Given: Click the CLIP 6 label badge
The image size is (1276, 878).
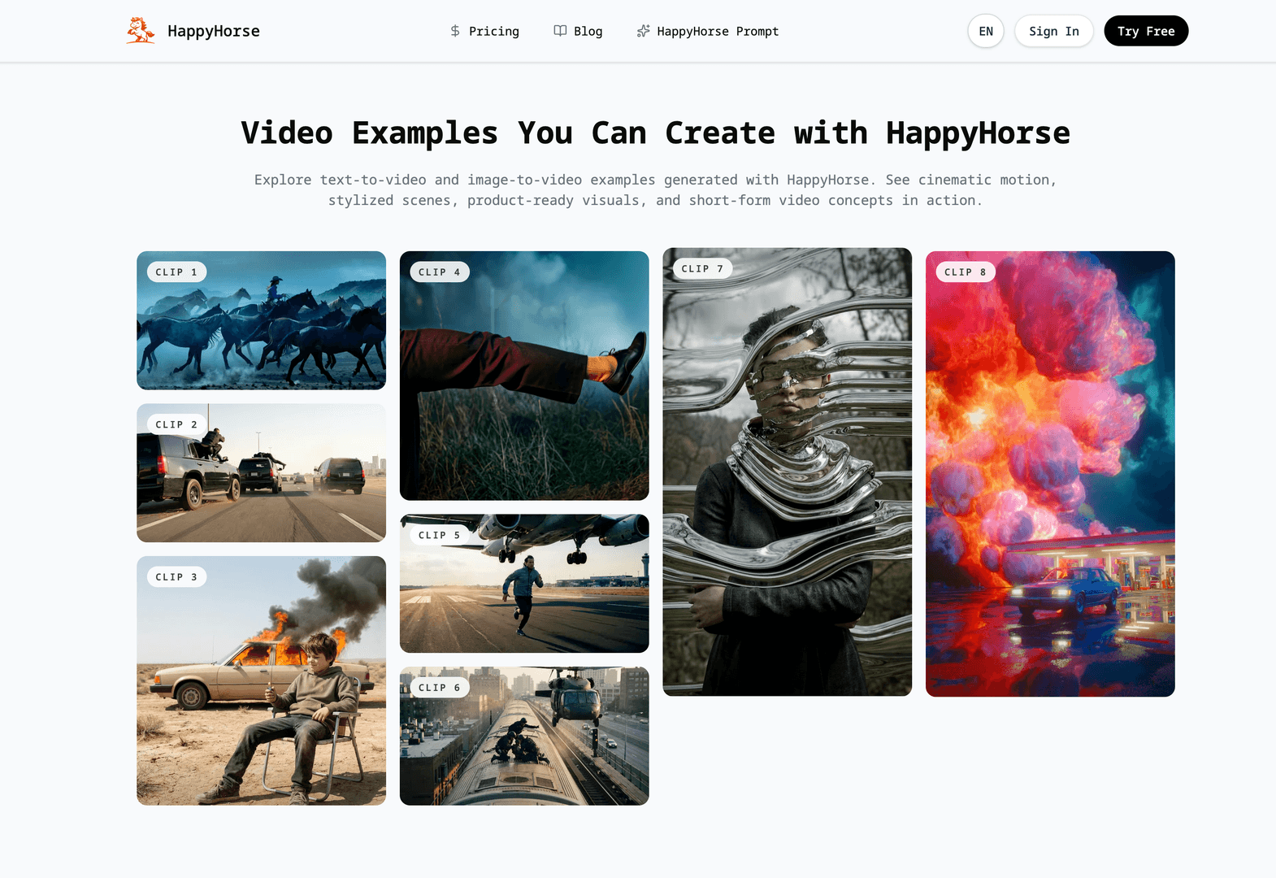Looking at the screenshot, I should [x=440, y=688].
